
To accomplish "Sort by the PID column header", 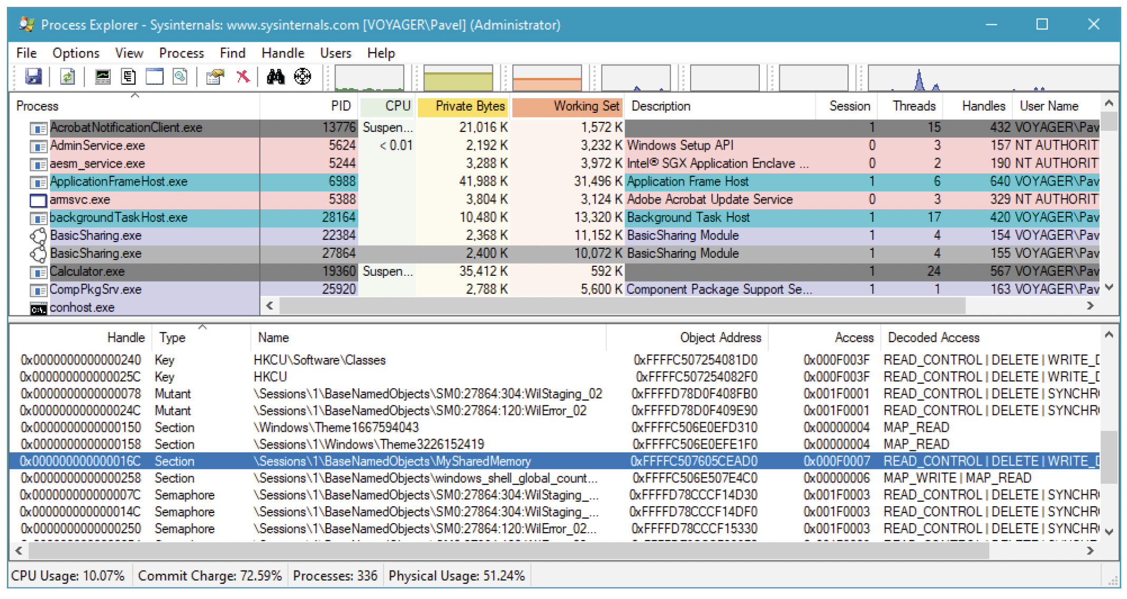I will tap(309, 106).
